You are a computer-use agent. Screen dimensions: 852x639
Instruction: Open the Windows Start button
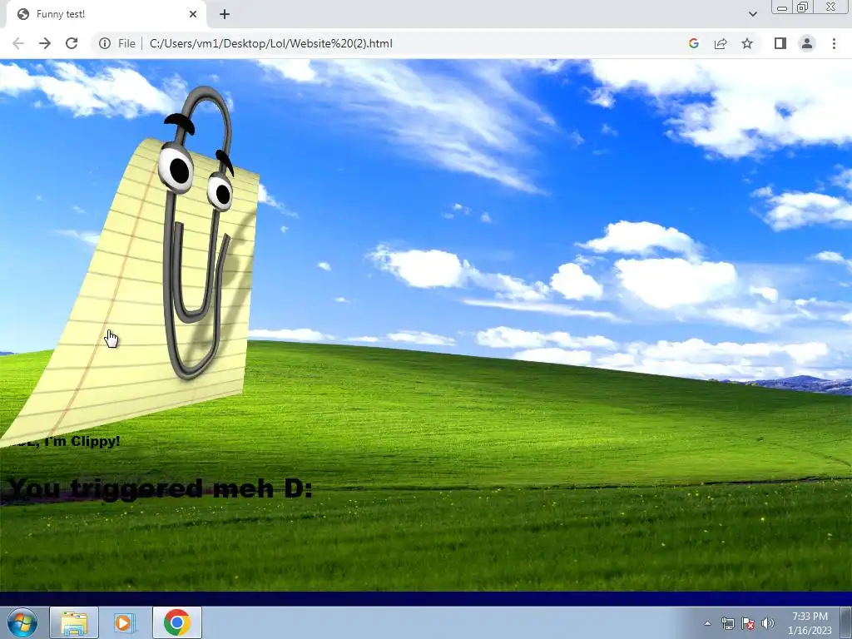[x=22, y=622]
